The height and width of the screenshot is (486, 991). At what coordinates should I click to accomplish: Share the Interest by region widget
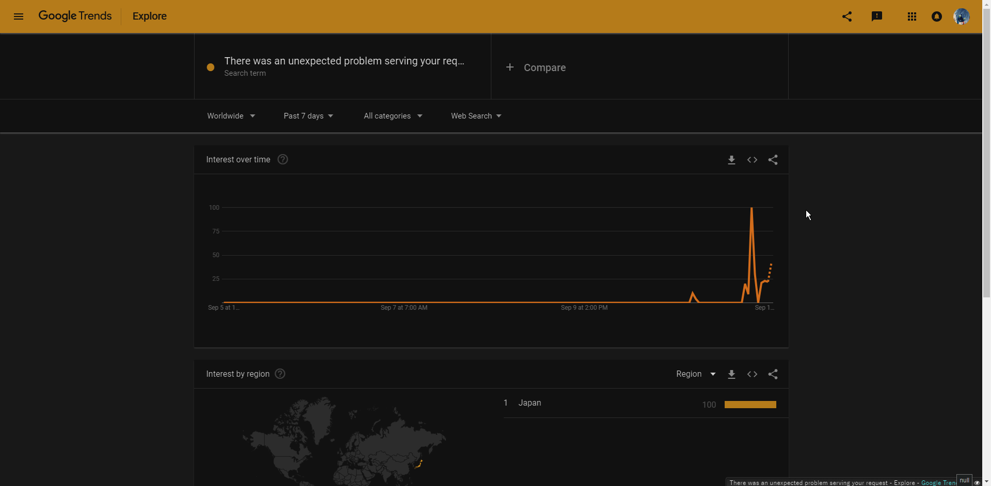[773, 374]
